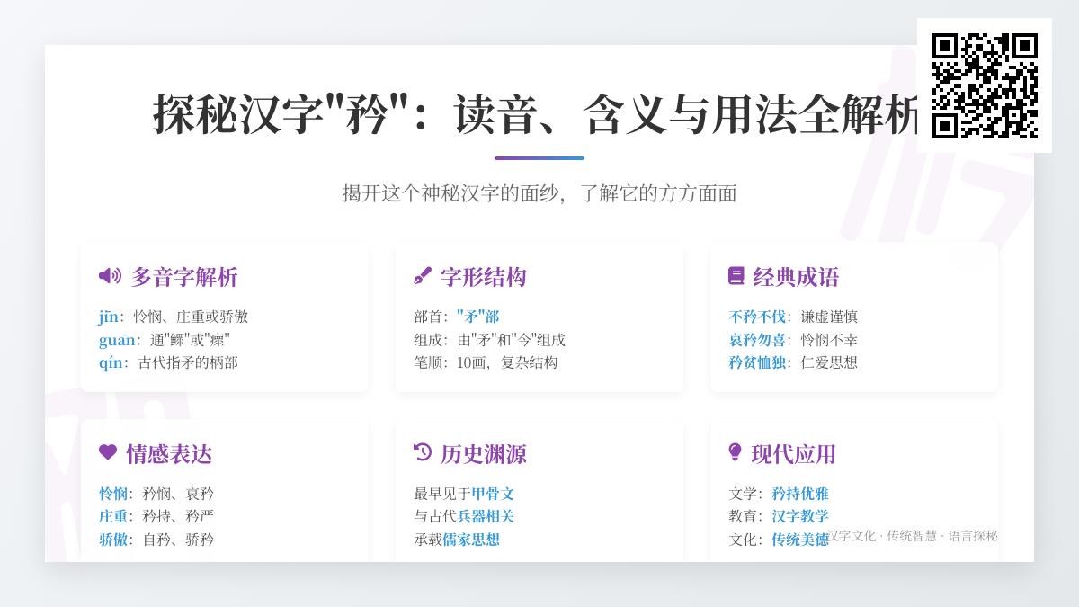Click the meaning 仁爱思想
The height and width of the screenshot is (607, 1079).
point(829,362)
